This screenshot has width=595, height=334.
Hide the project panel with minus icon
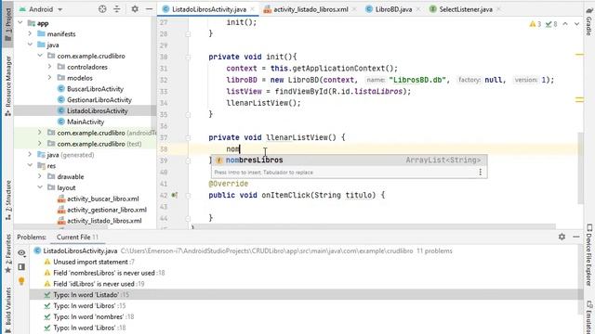pyautogui.click(x=149, y=9)
